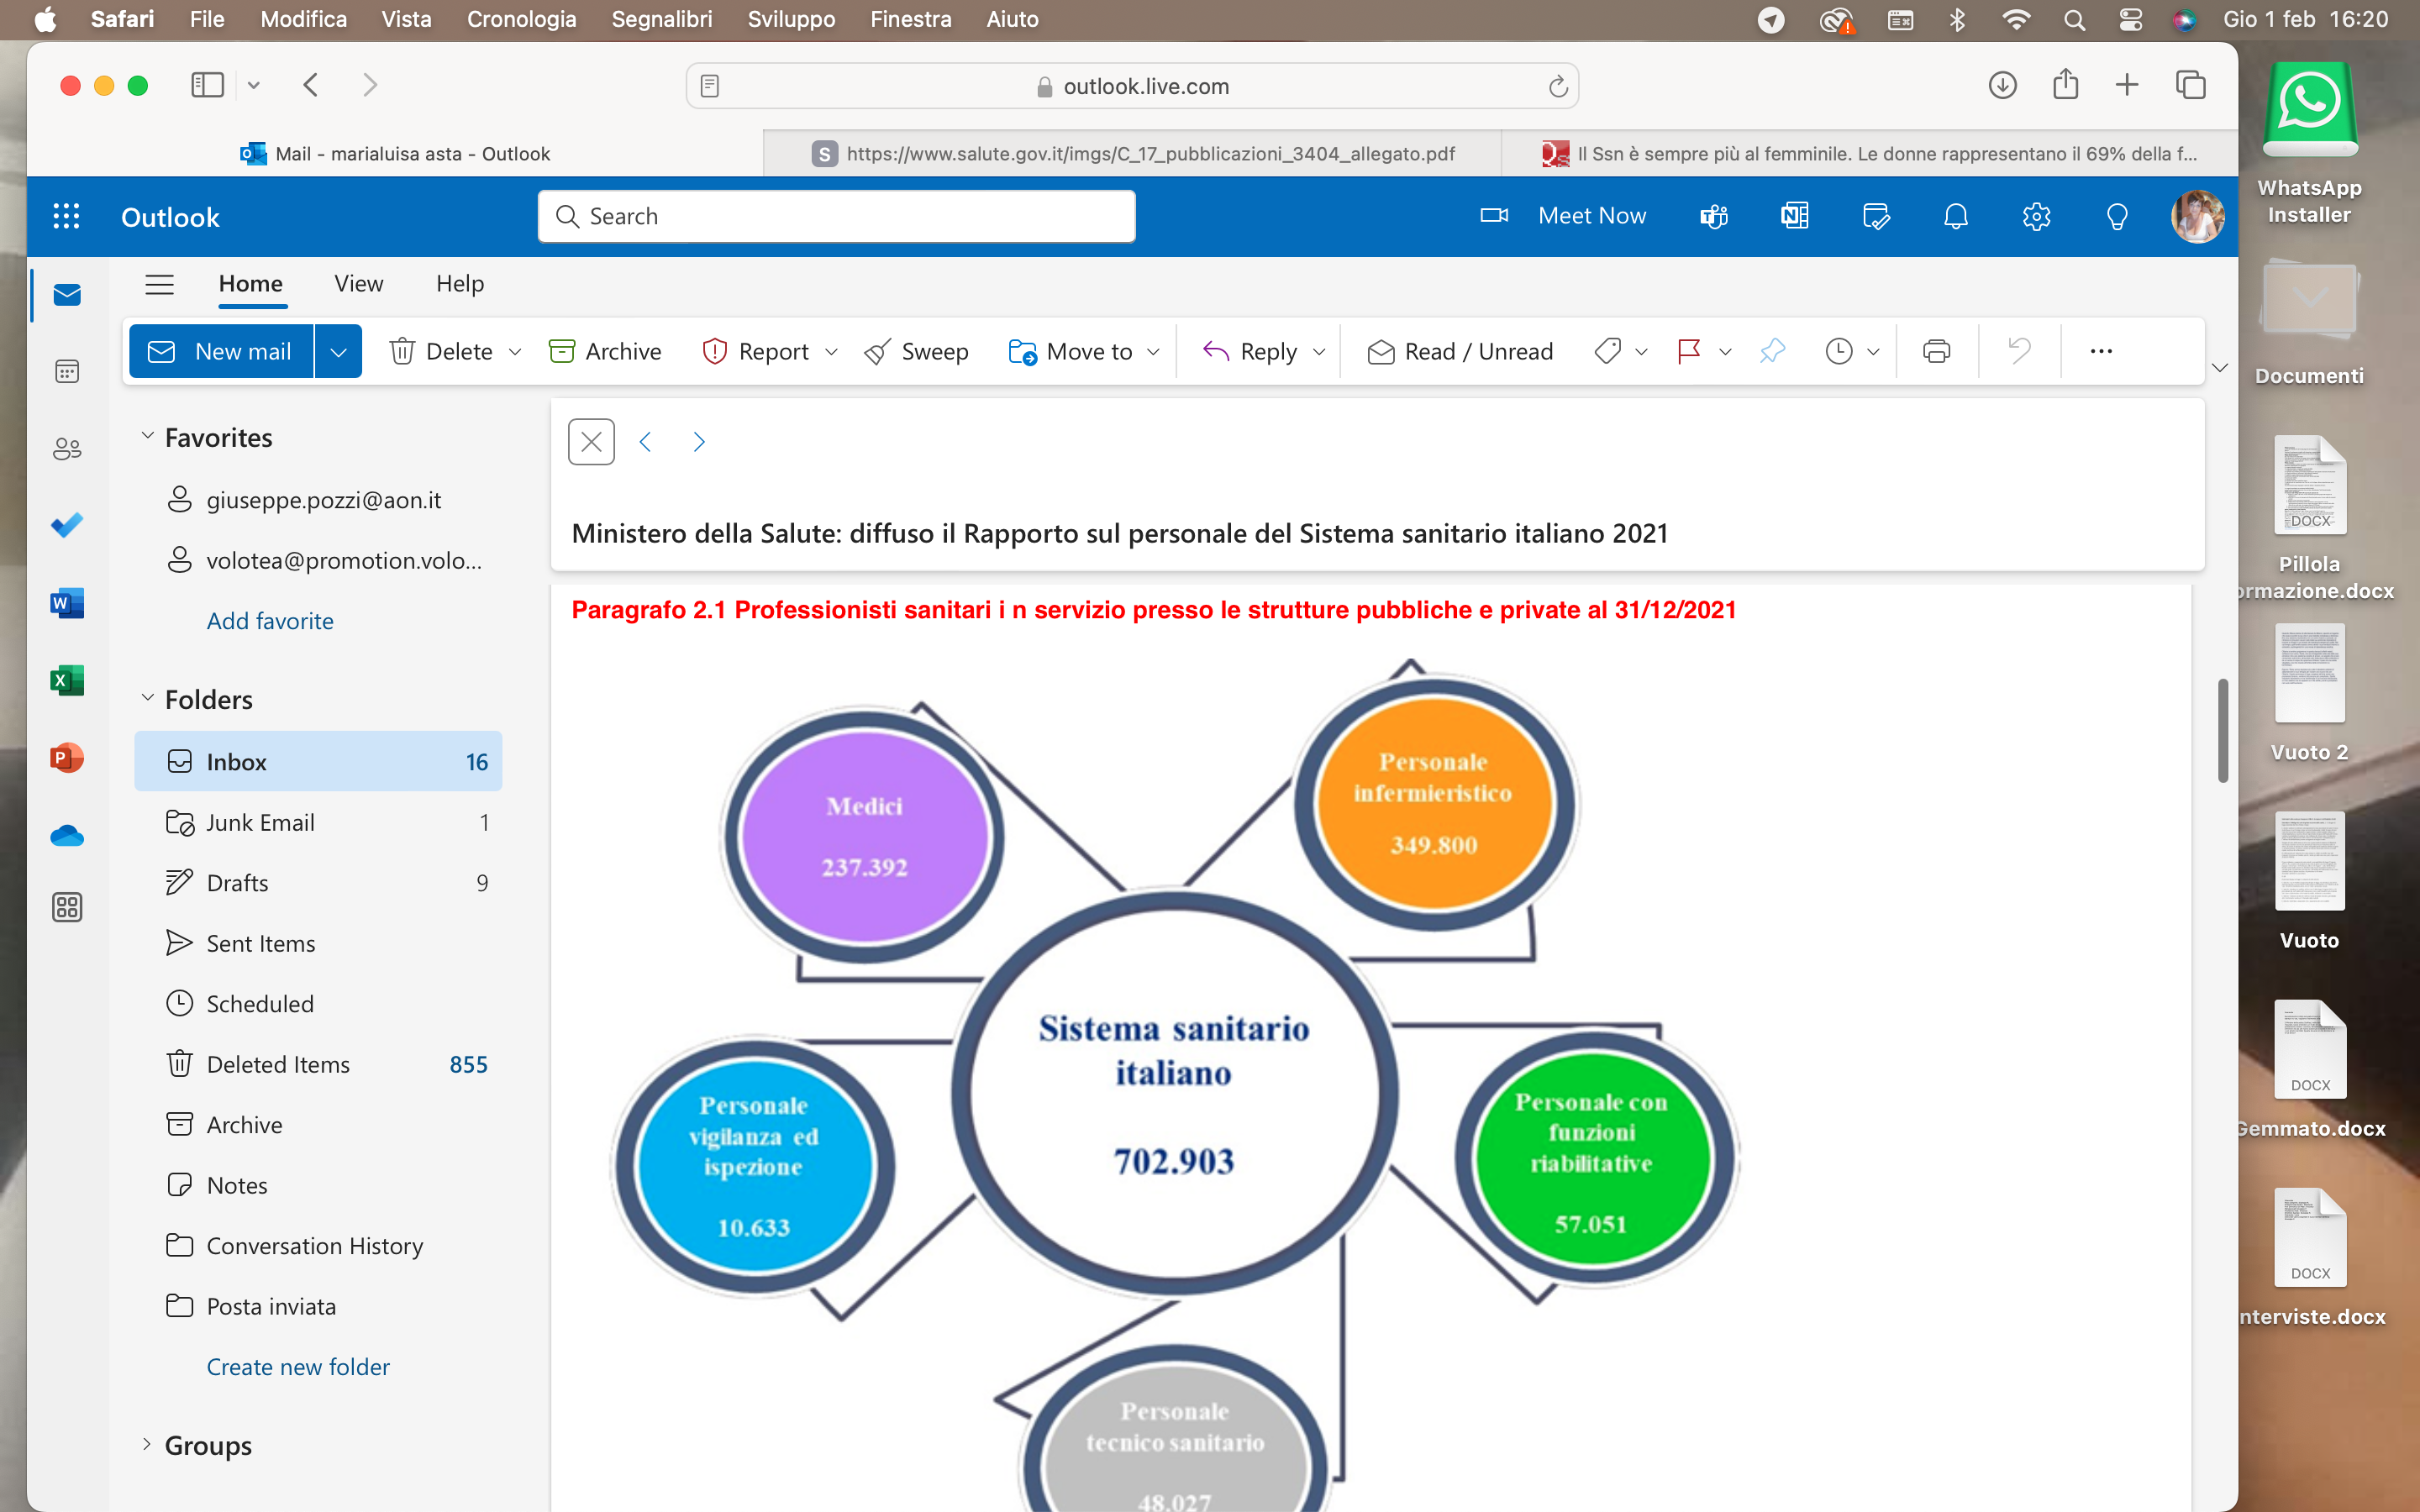Open tips lightbulb icon
This screenshot has width=2420, height=1512.
click(x=2117, y=216)
